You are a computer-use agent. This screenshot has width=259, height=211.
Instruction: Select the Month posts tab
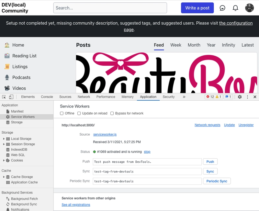tap(194, 45)
